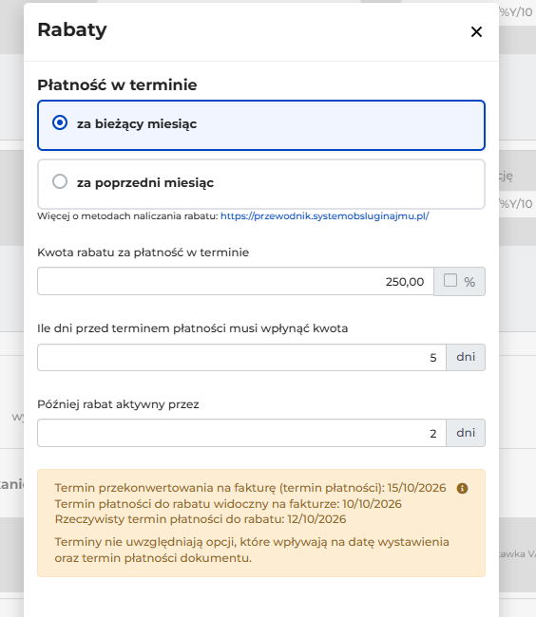
Task: Click the days-before-deadline field showing 5
Action: [241, 357]
